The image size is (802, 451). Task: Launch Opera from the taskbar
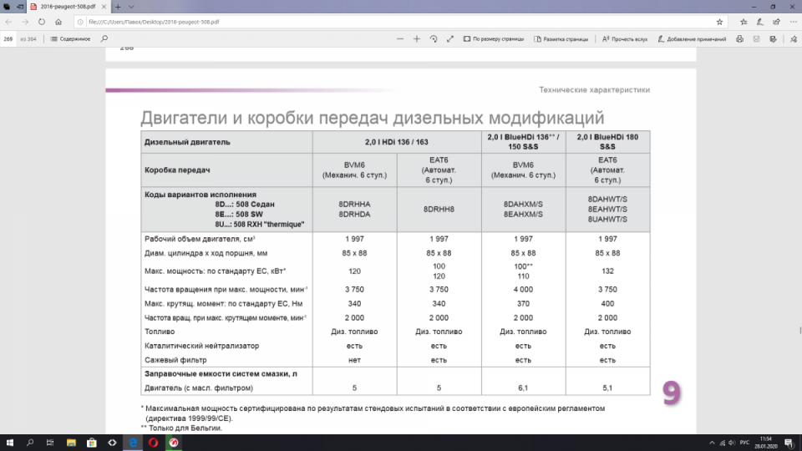(x=153, y=443)
